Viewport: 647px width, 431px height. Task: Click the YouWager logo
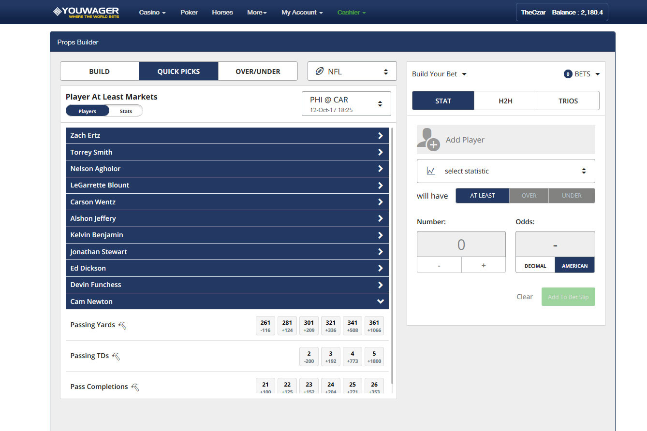click(86, 13)
